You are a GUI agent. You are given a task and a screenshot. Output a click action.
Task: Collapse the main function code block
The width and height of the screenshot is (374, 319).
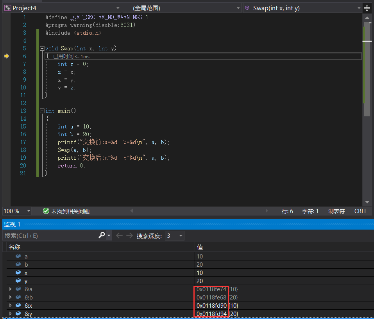[x=42, y=111]
